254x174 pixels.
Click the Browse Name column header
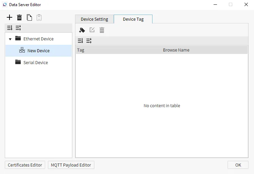(176, 50)
